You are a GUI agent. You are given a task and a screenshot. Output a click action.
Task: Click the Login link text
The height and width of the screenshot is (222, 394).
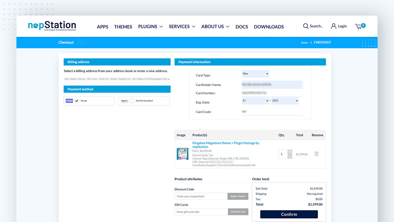342,26
